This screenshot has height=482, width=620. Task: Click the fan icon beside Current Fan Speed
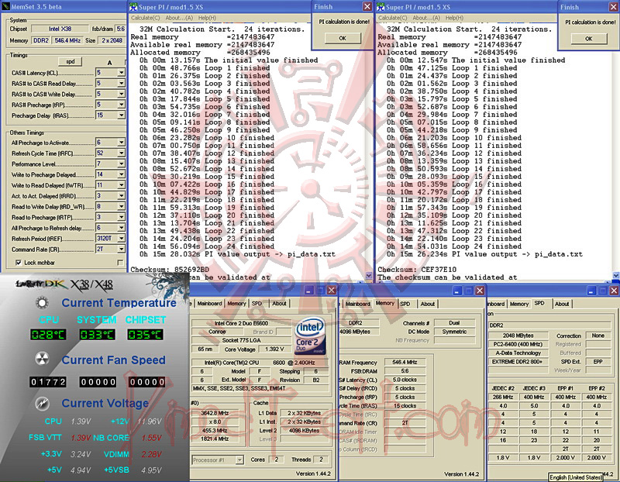[x=42, y=359]
